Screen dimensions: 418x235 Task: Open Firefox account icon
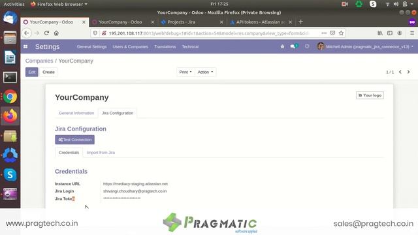click(x=399, y=33)
